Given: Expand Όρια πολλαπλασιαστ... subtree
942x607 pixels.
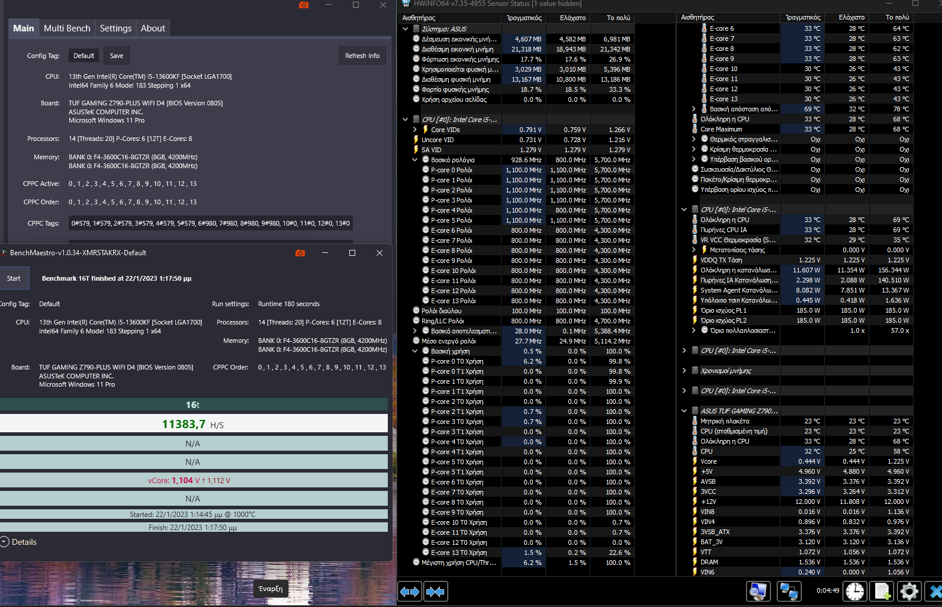Looking at the screenshot, I should point(693,330).
